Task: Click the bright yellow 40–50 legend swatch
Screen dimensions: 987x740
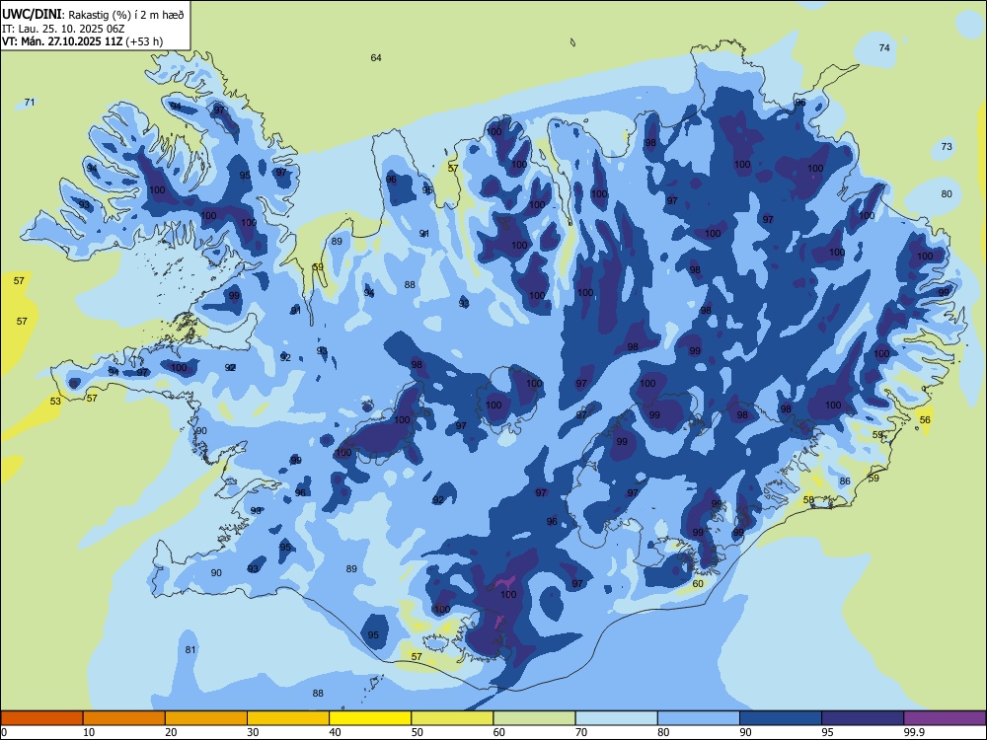Action: (x=370, y=718)
